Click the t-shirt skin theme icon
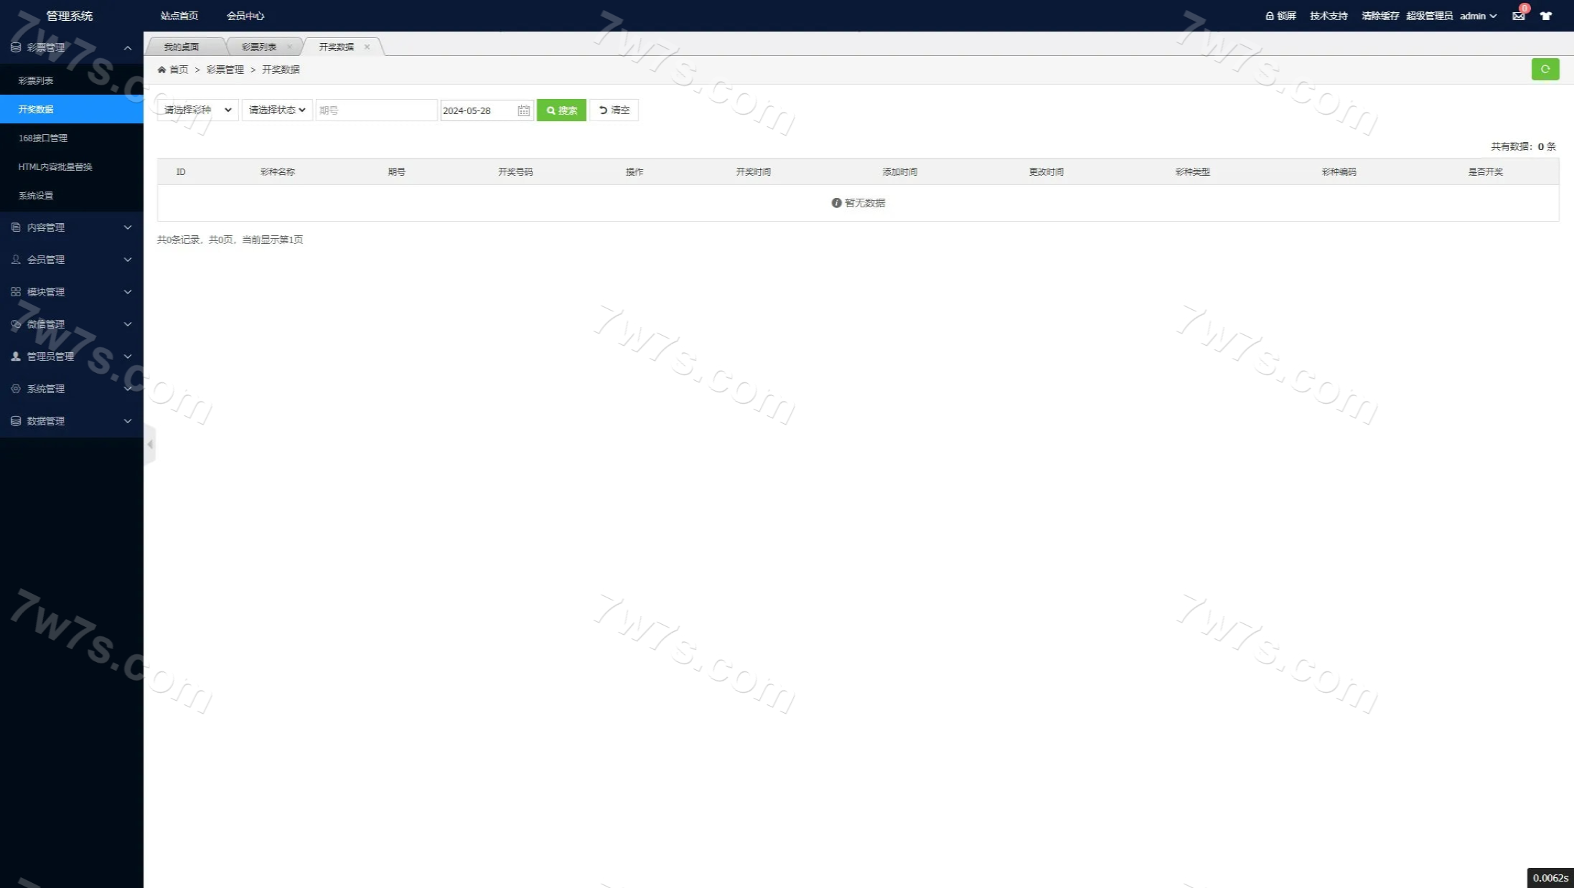This screenshot has height=888, width=1574. point(1545,16)
